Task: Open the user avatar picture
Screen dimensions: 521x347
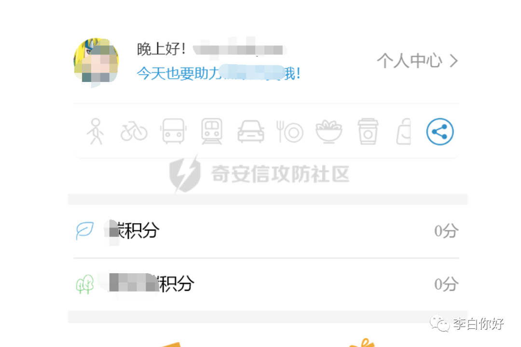Action: (96, 61)
